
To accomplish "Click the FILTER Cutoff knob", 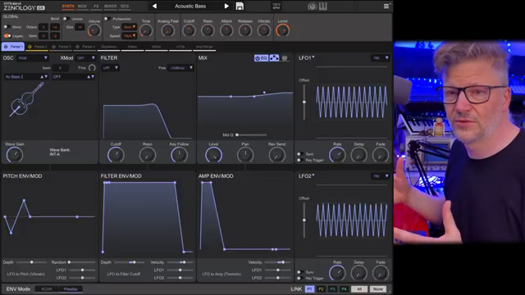I will point(116,155).
